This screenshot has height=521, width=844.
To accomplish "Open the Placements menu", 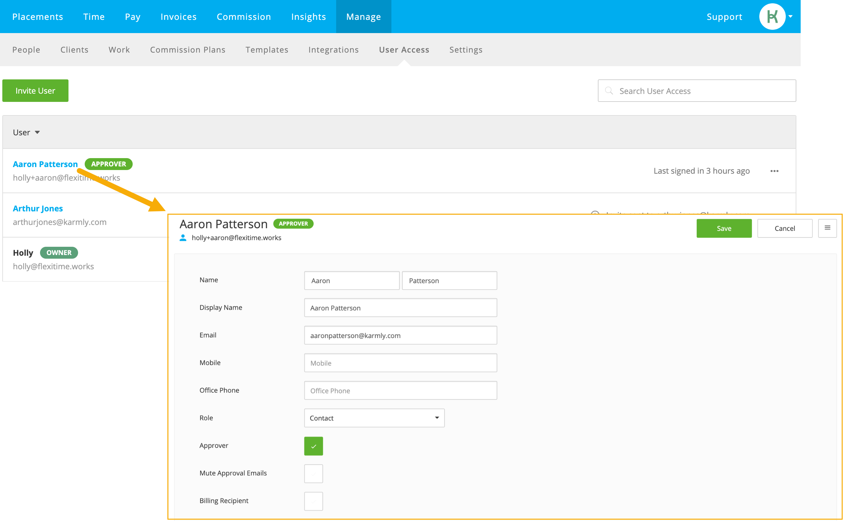I will (38, 17).
